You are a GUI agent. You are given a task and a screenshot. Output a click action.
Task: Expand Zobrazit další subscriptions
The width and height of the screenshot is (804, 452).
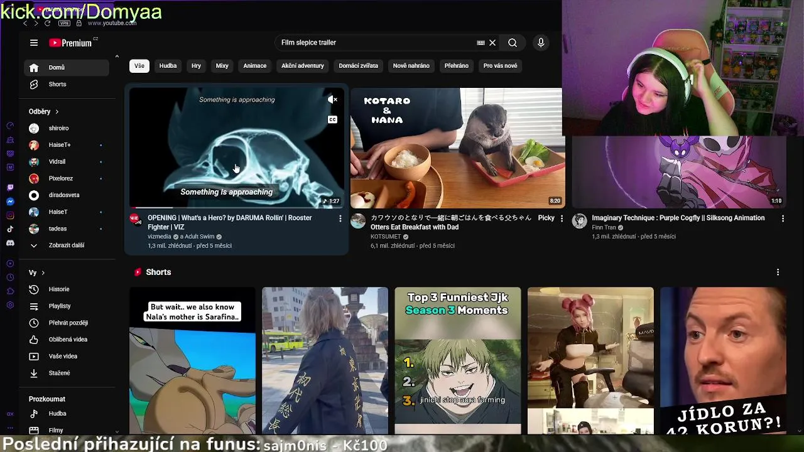67,245
